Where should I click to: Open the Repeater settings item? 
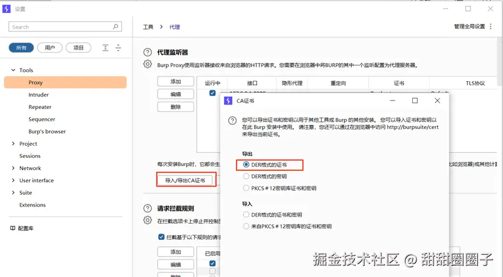40,107
